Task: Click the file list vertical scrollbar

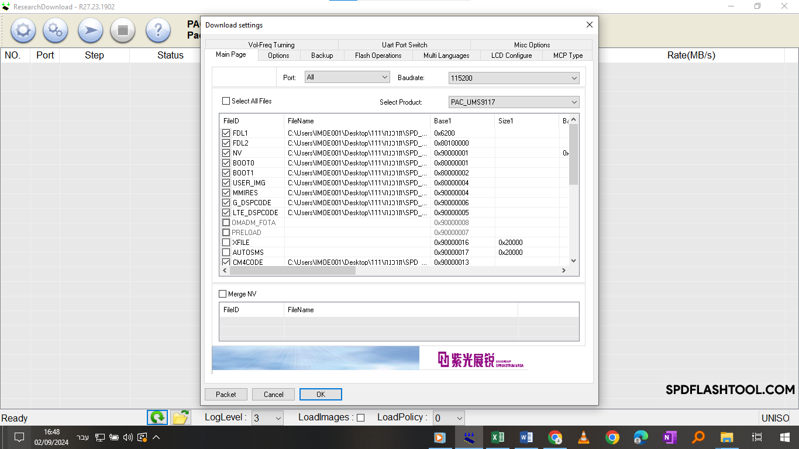Action: pos(573,155)
